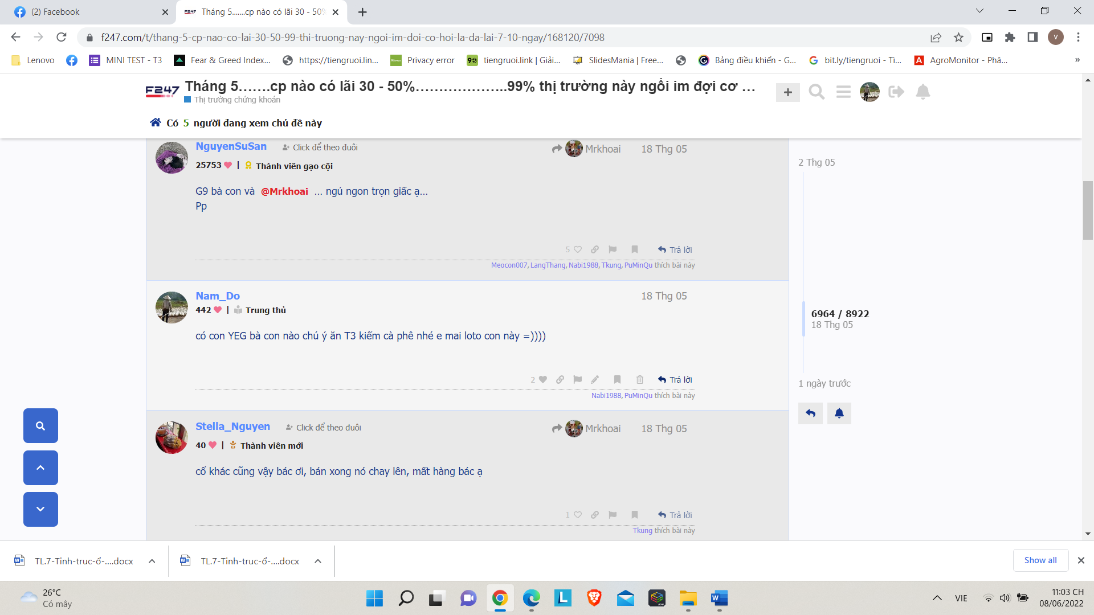Show hidden system tray icons
Screen dimensions: 1094x615
(x=937, y=598)
